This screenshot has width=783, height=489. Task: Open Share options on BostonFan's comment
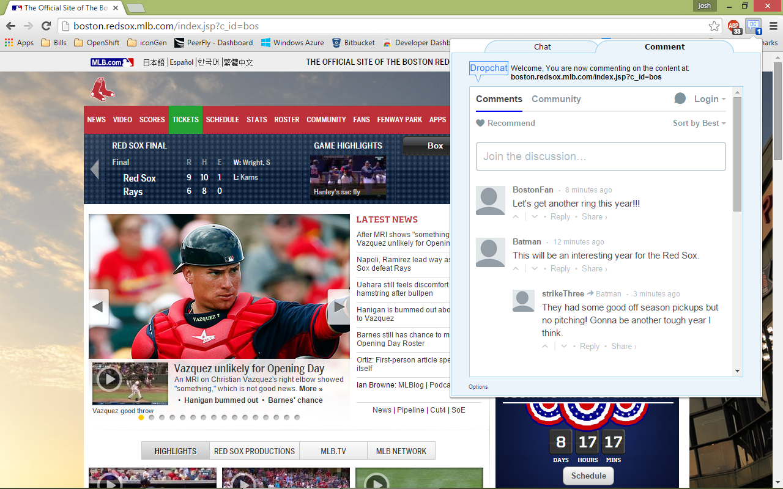tap(594, 217)
